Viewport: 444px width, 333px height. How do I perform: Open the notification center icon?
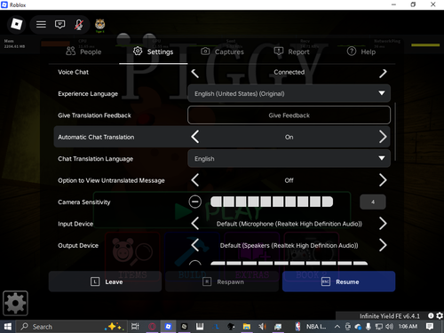click(430, 327)
